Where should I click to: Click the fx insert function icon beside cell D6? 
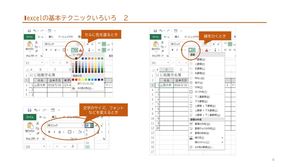[x=73, y=147]
